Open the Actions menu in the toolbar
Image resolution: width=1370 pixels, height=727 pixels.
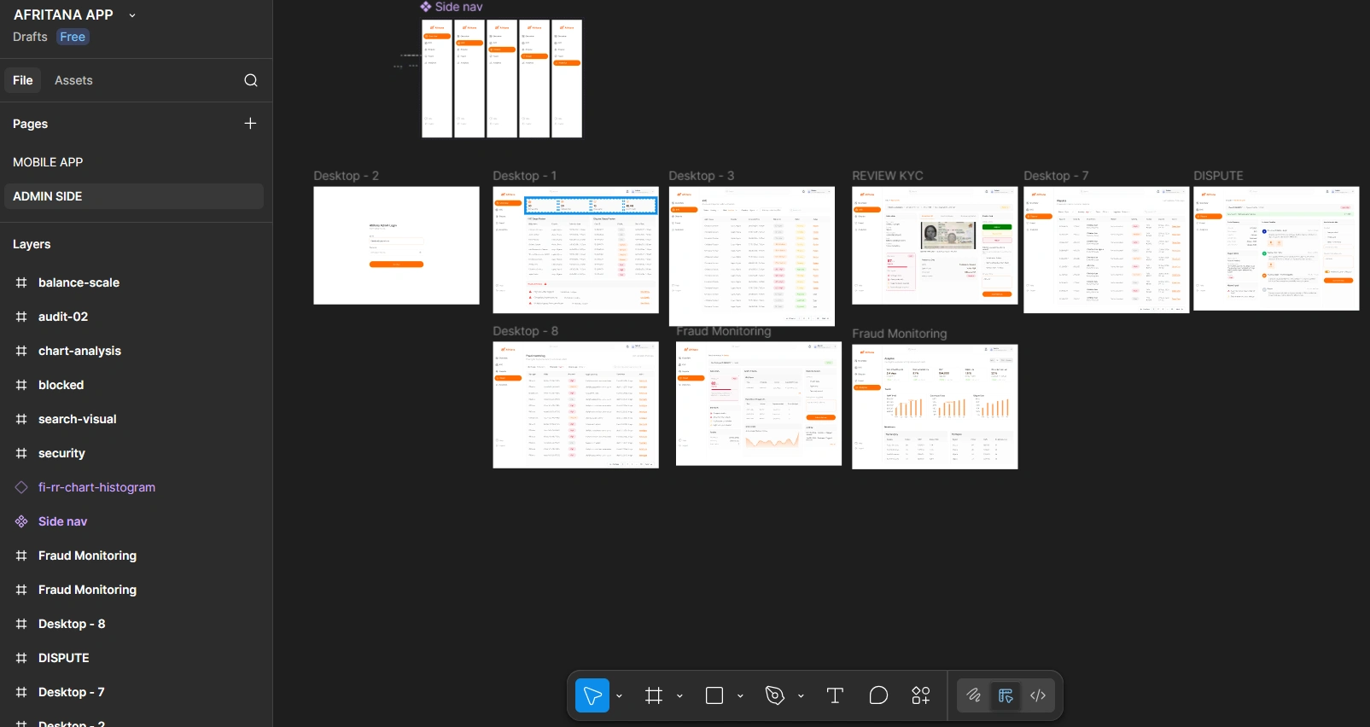pos(921,695)
